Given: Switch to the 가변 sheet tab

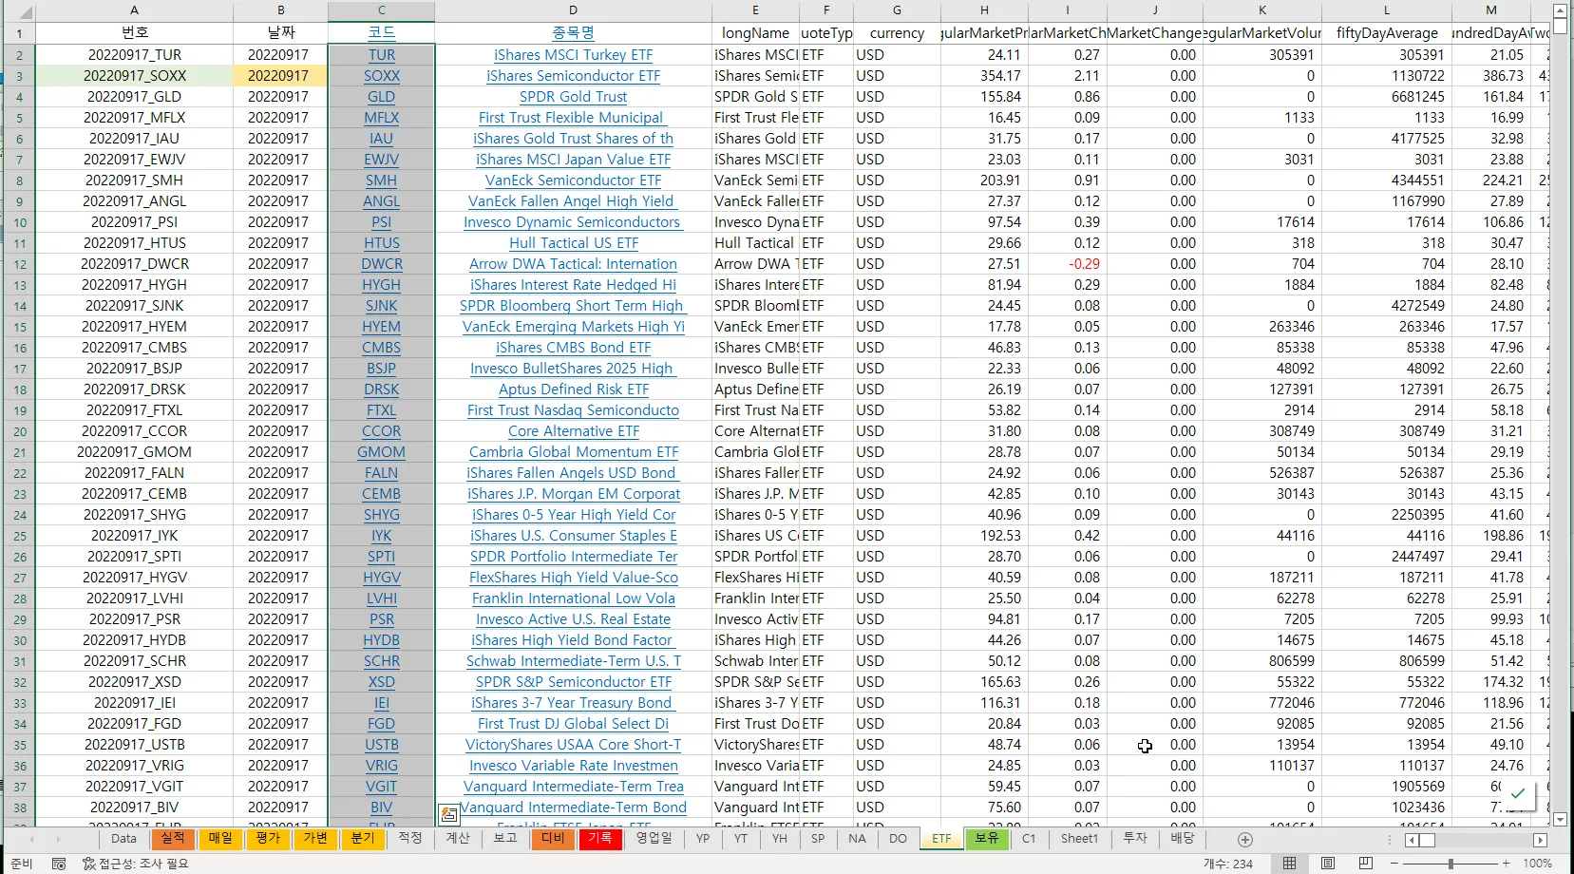Looking at the screenshot, I should click(315, 839).
